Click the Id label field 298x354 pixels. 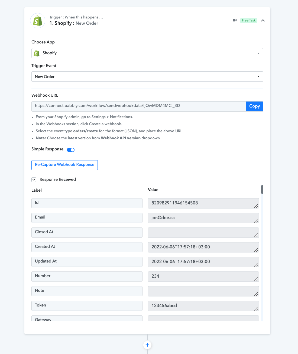coord(87,203)
